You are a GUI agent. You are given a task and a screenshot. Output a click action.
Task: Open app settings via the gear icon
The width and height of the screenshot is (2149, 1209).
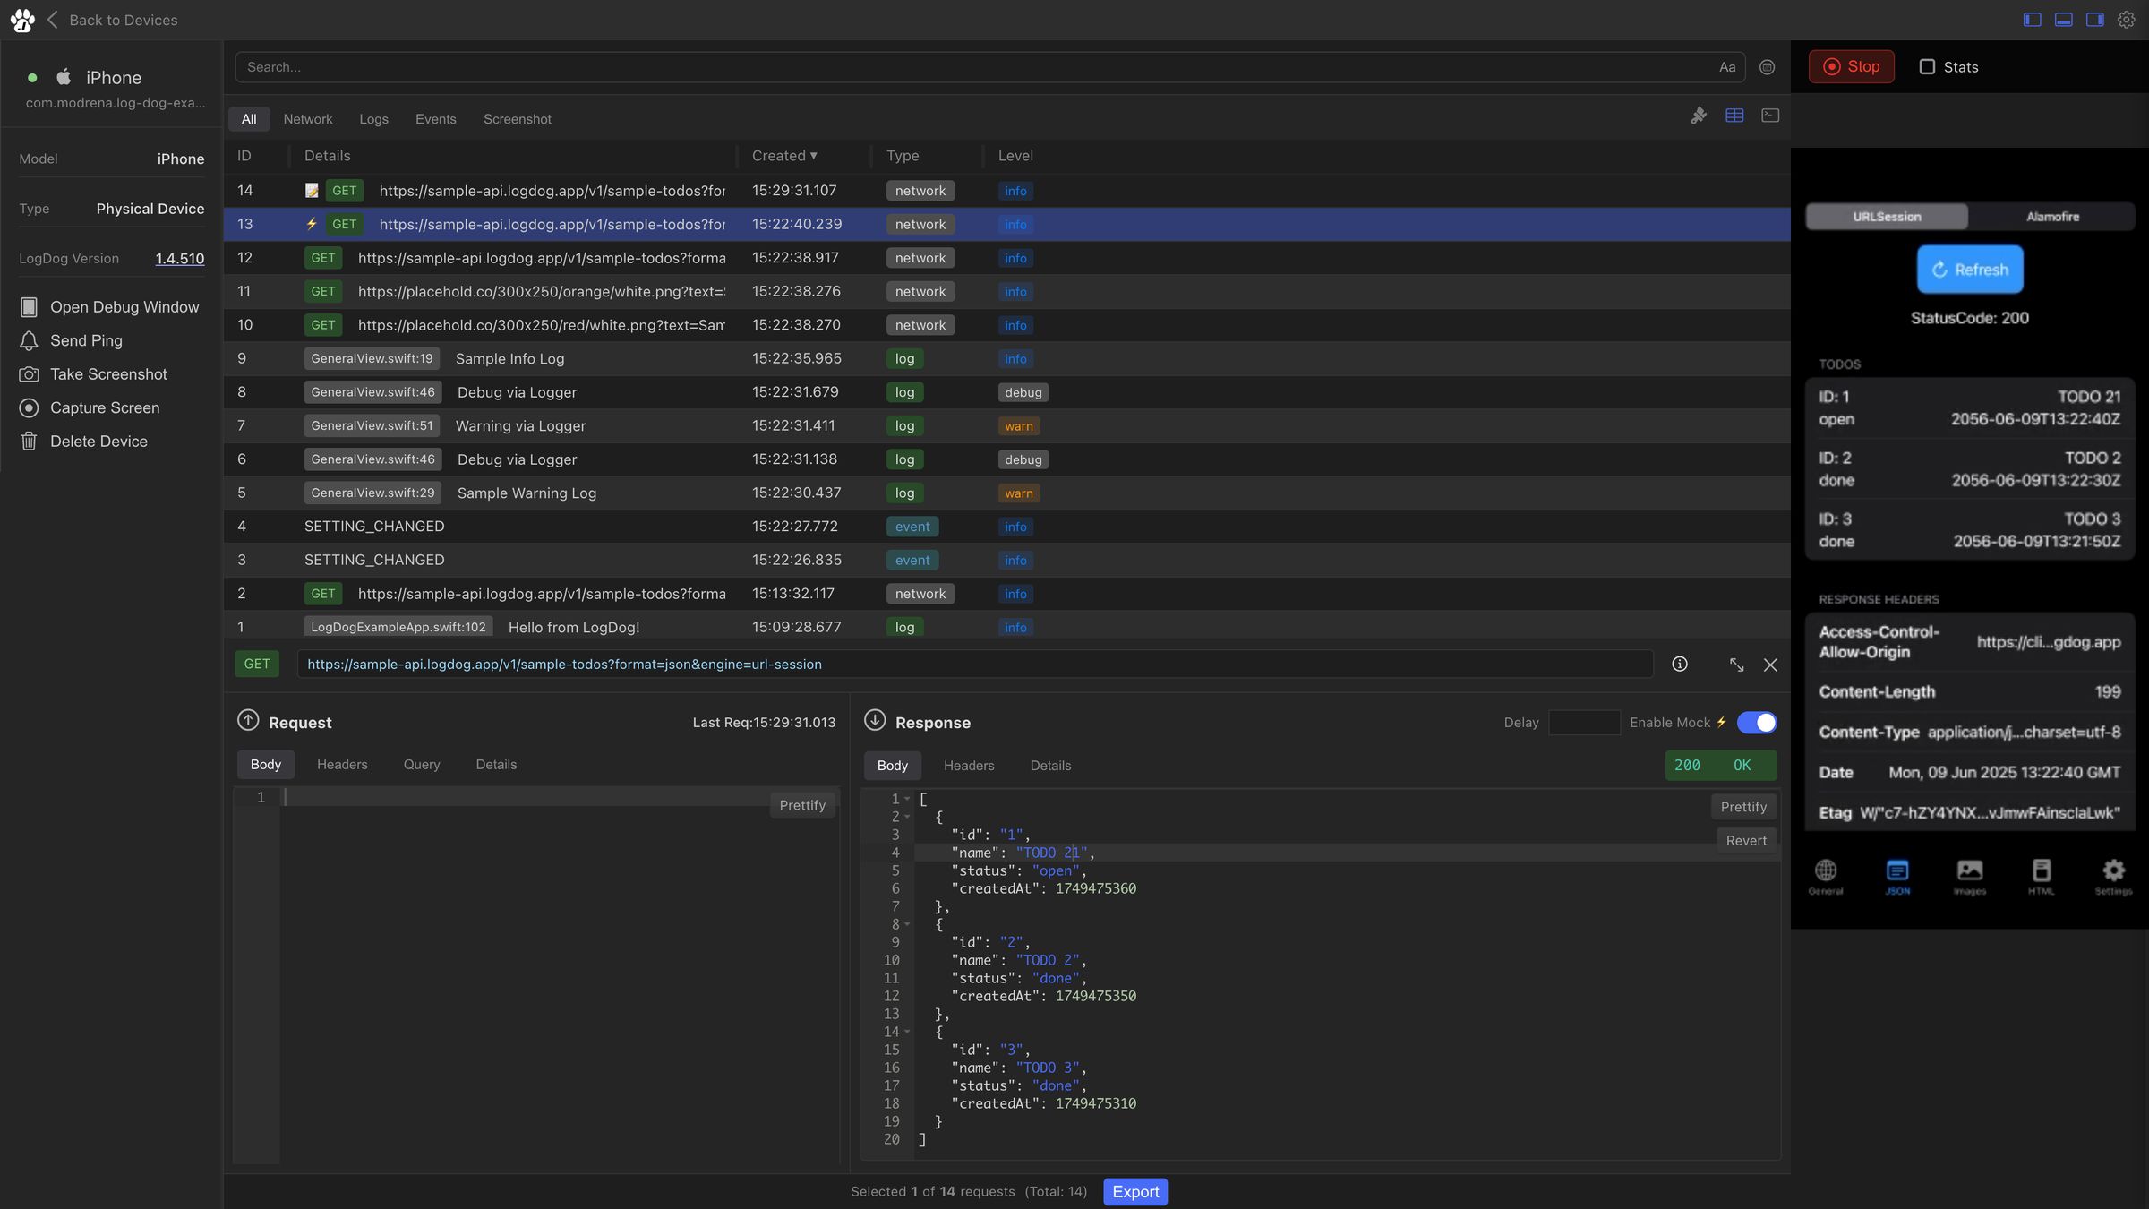(2127, 19)
